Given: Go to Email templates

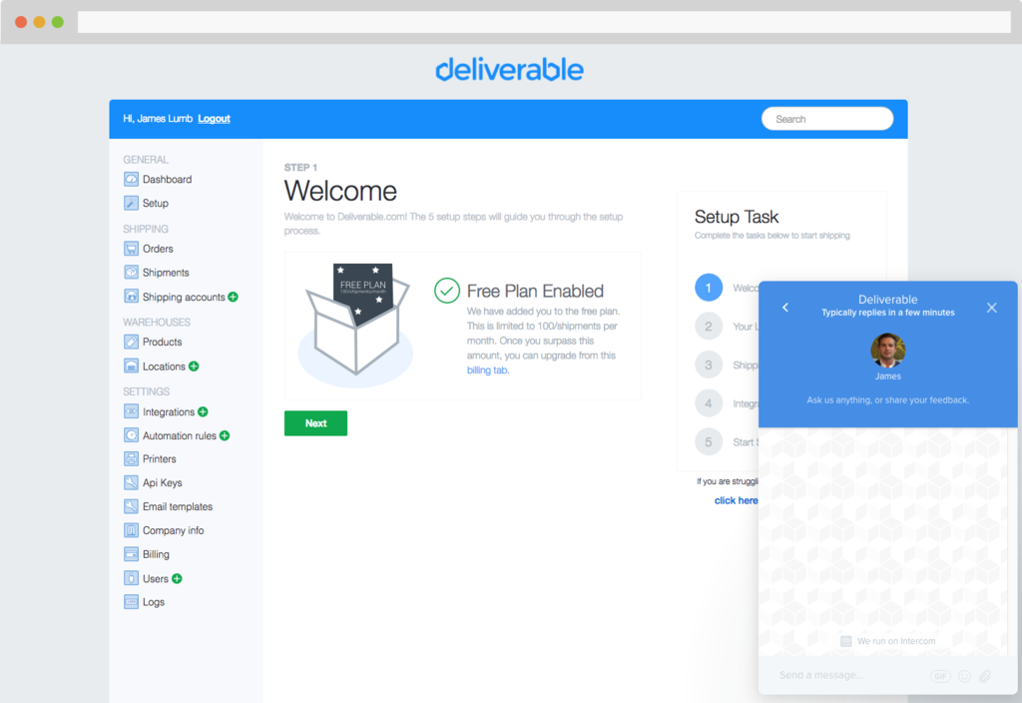Looking at the screenshot, I should 178,506.
